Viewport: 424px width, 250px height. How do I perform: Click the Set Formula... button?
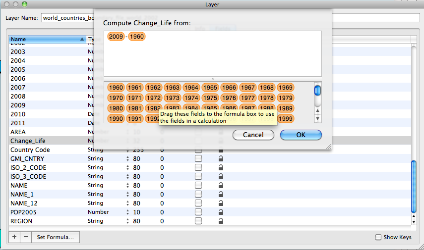56,237
